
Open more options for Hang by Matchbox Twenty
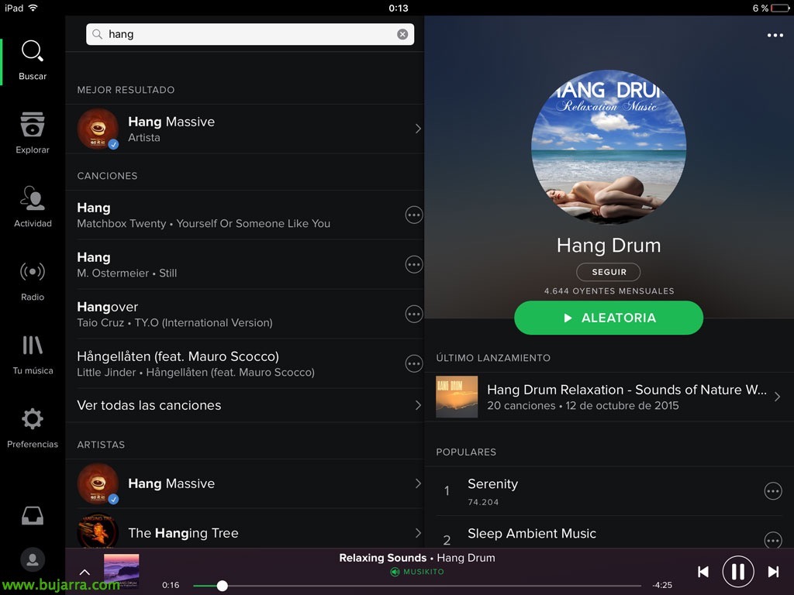[x=414, y=215]
